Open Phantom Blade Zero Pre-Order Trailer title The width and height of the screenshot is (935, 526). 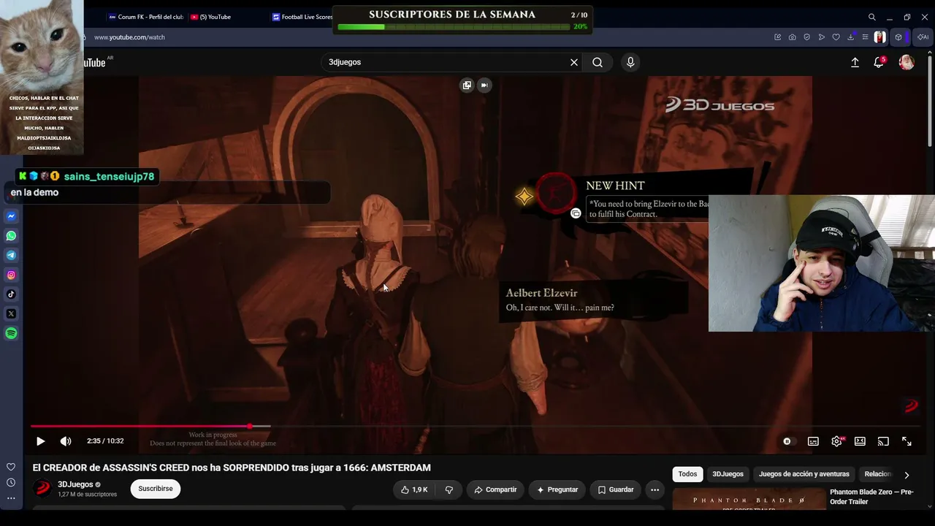point(871,497)
